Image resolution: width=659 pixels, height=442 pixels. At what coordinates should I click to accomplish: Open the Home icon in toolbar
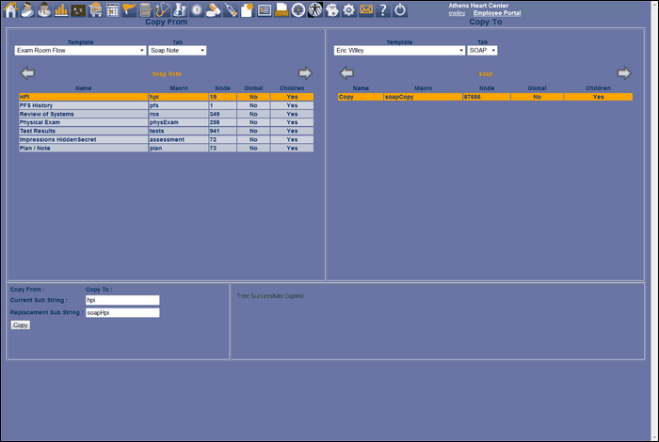coord(10,9)
